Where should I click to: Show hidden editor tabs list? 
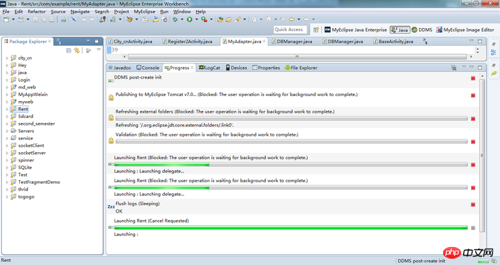pyautogui.click(x=426, y=42)
